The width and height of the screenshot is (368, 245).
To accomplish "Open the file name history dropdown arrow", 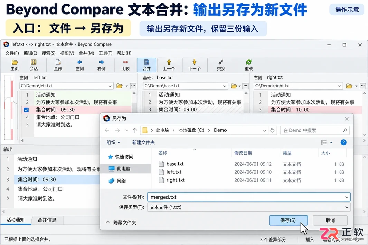I will (x=347, y=197).
